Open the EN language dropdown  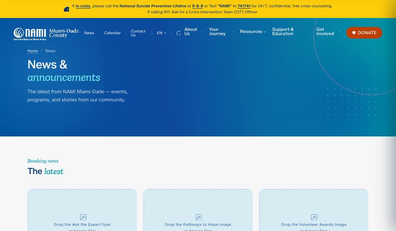tap(162, 33)
